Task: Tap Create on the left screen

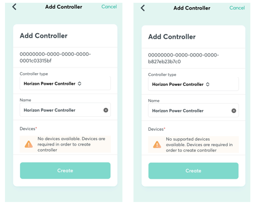Action: 65,170
